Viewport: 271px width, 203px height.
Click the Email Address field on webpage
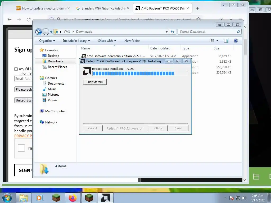tap(24, 79)
